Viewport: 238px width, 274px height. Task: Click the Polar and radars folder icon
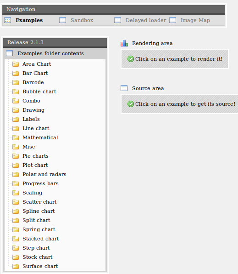pyautogui.click(x=16, y=174)
